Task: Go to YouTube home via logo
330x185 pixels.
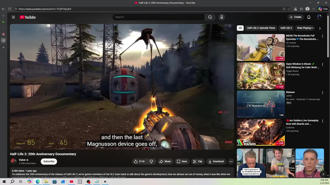Action: tap(28, 17)
